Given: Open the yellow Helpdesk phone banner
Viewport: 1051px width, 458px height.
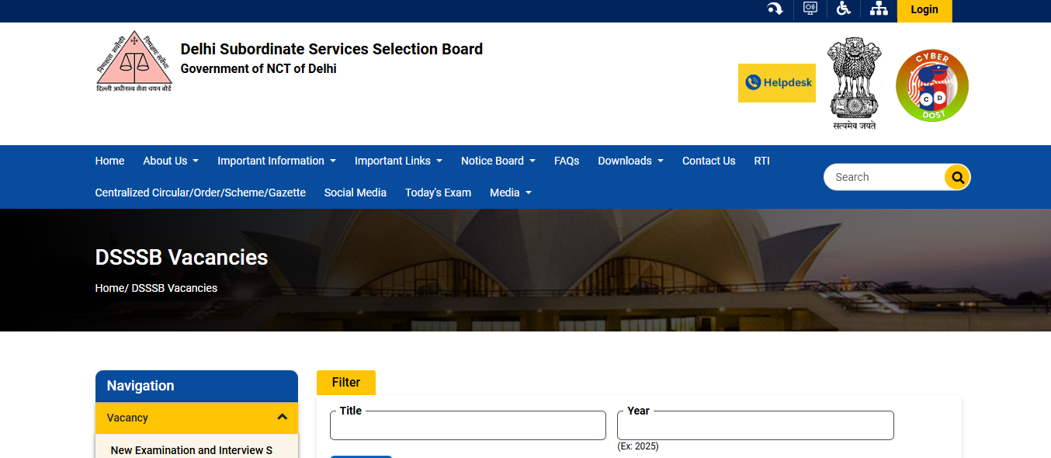Looking at the screenshot, I should 776,83.
